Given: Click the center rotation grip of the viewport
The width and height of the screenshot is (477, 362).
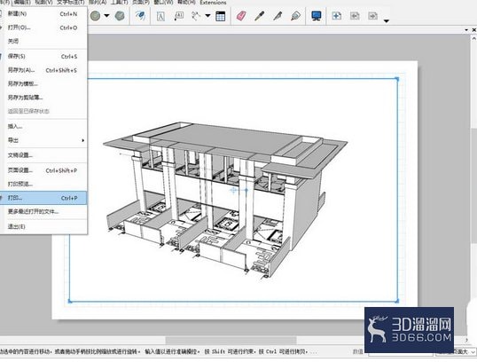Looking at the screenshot, I should [234, 190].
